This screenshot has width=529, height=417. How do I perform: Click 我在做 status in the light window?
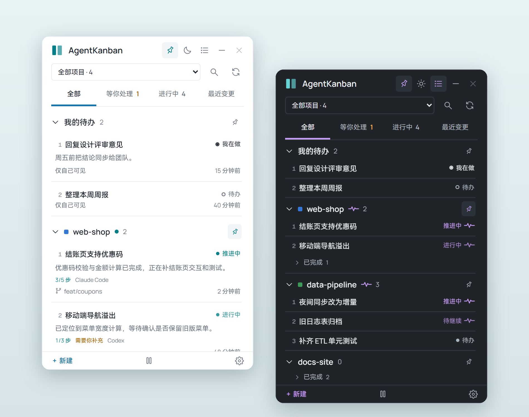[228, 144]
